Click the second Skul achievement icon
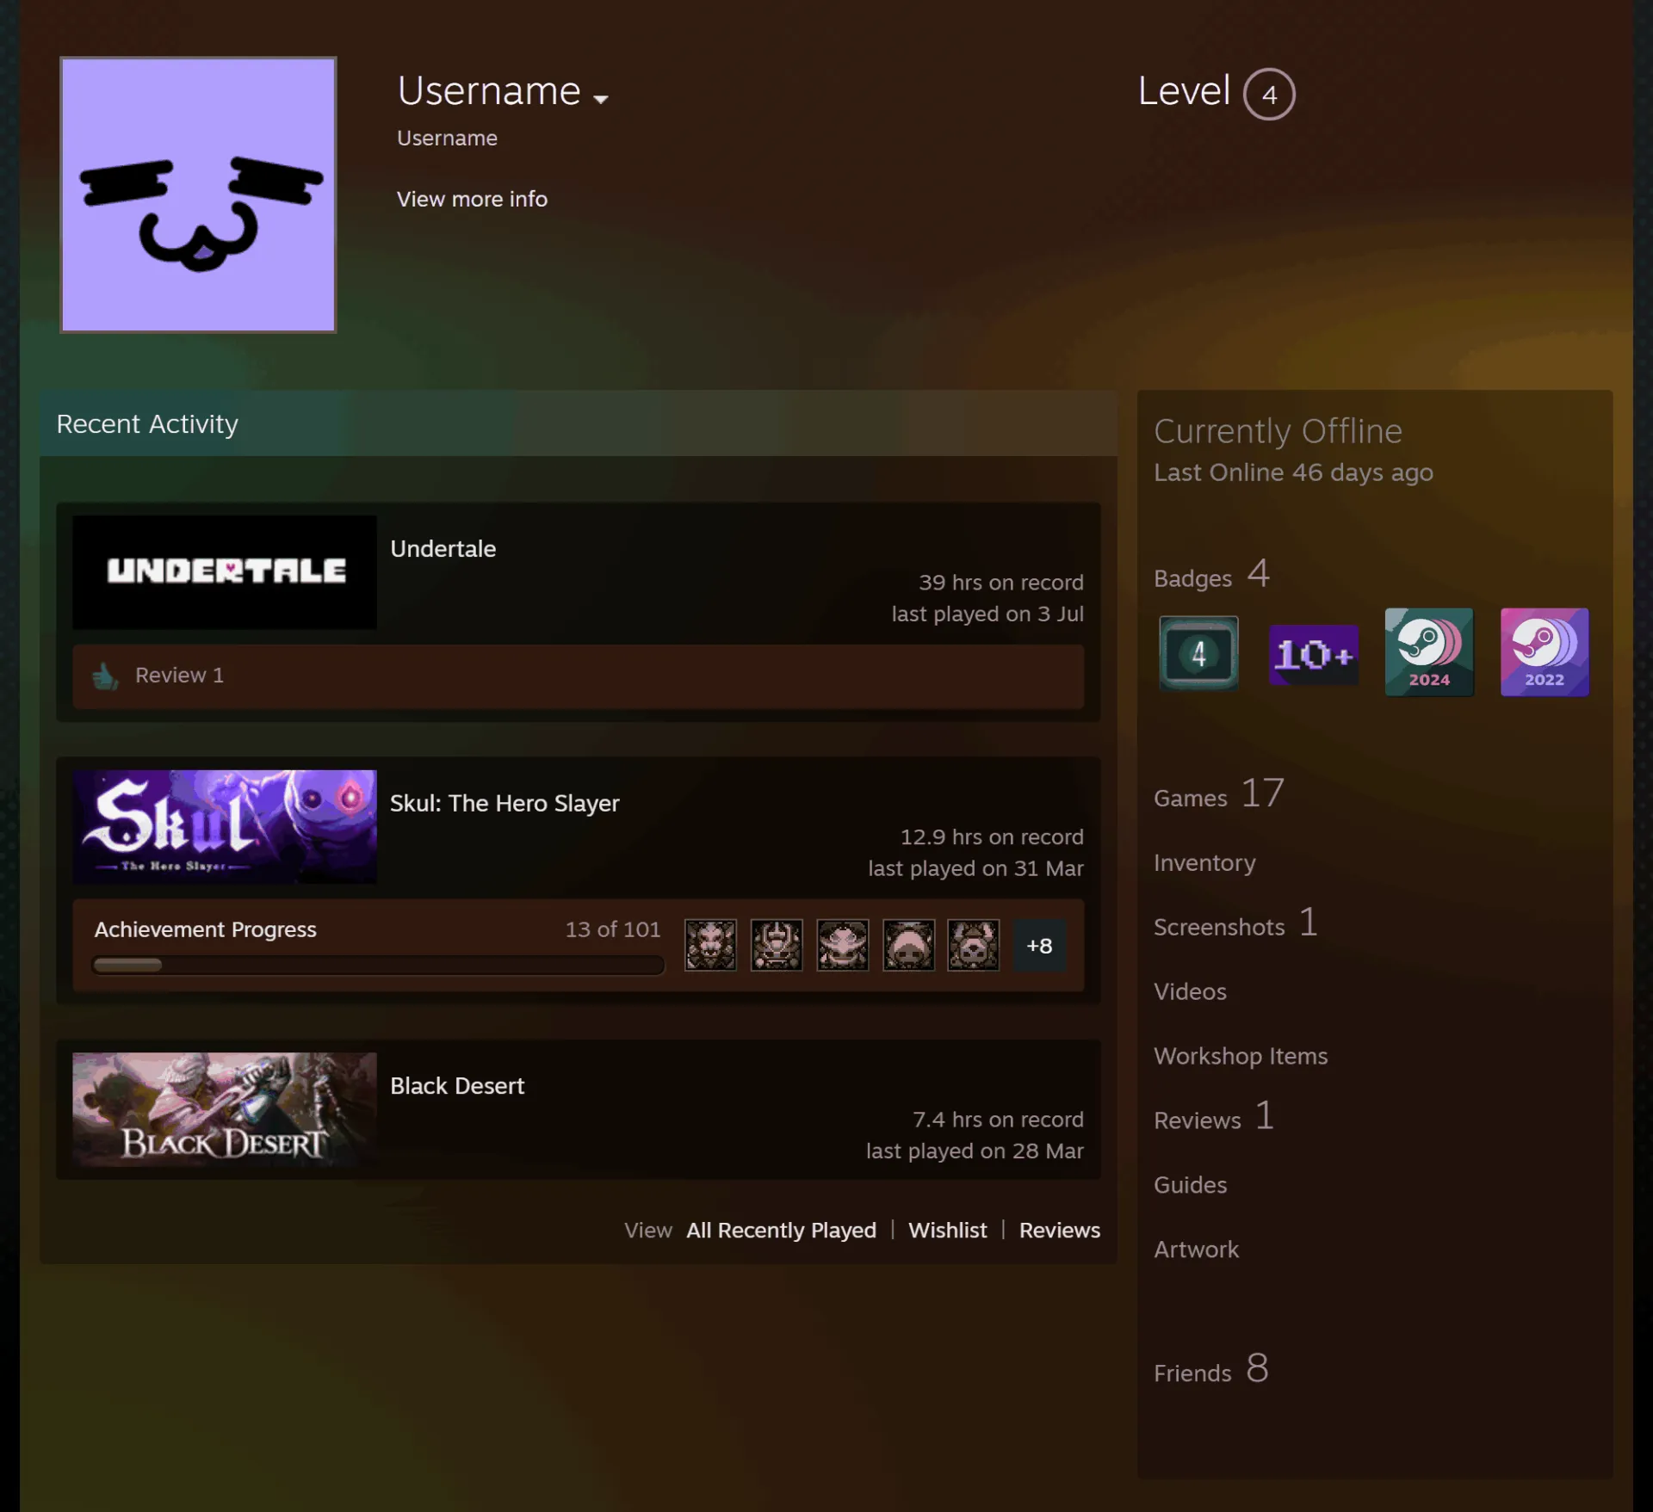1653x1512 pixels. click(x=777, y=945)
